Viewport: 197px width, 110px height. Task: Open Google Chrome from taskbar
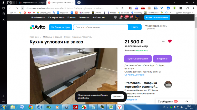[31, 107]
